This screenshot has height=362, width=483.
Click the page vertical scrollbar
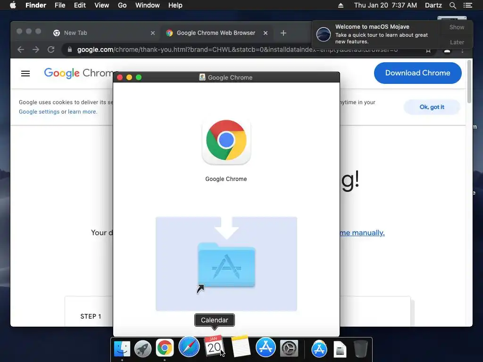pos(469,82)
